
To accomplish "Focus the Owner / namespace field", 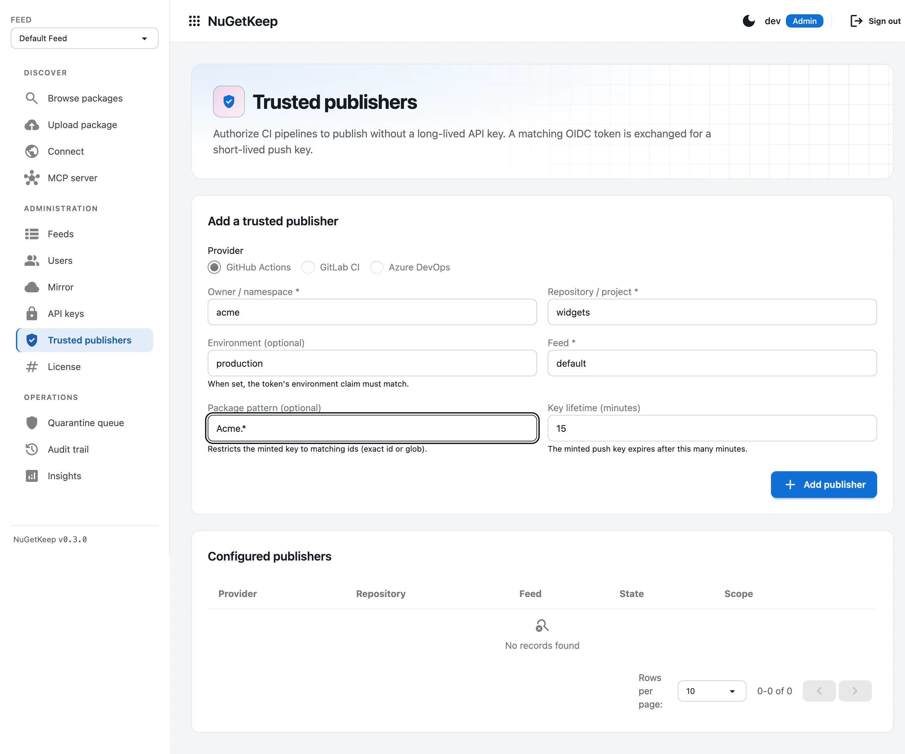I will click(x=372, y=312).
